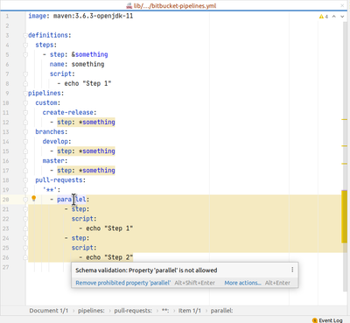Screen dimensions: 350x323
Task: Open the Event Log notification icon
Action: point(315,320)
